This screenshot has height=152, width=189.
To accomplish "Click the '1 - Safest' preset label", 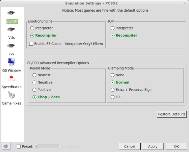I will click(70, 146).
